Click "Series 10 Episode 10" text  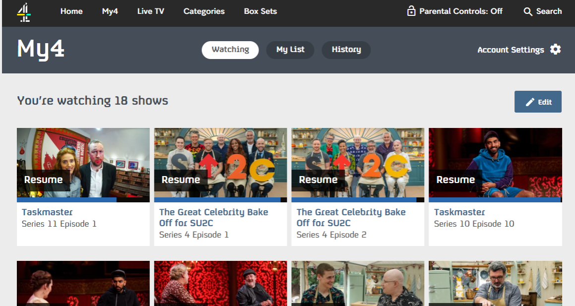click(474, 224)
